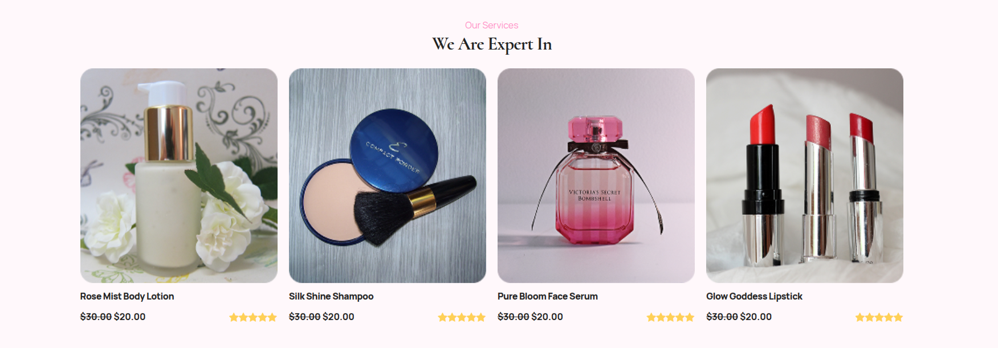Click star rating under Pure Bloom Face Serum
Viewport: 998px width, 348px height.
[x=670, y=317]
